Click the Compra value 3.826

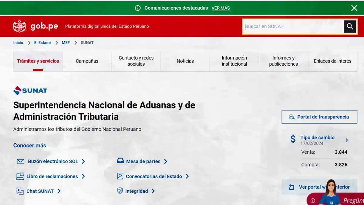click(341, 165)
